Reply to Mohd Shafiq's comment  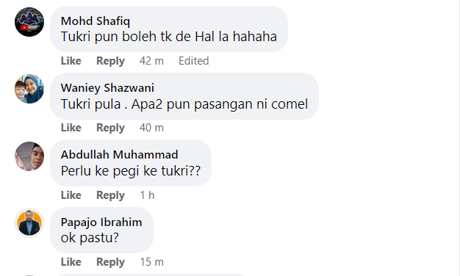[x=111, y=61]
